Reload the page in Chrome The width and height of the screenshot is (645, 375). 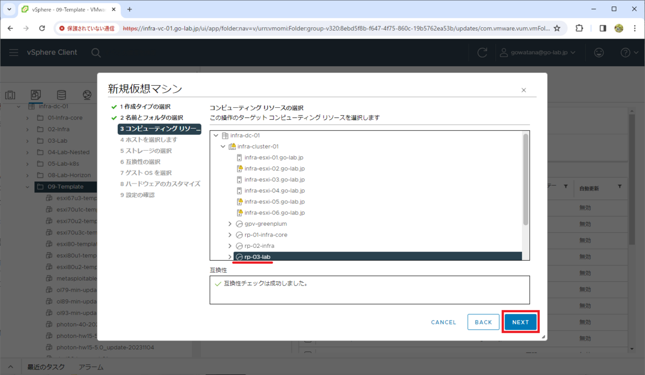pos(42,28)
